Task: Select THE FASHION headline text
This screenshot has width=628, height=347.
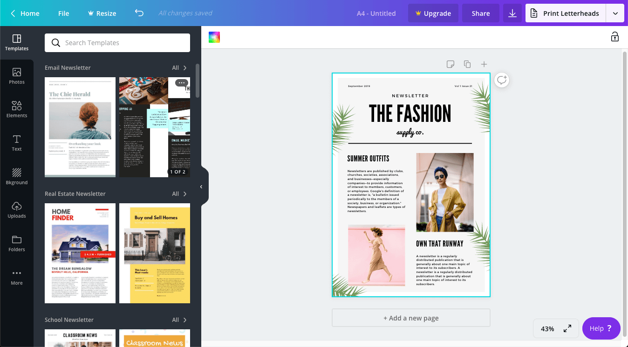Action: pyautogui.click(x=410, y=113)
